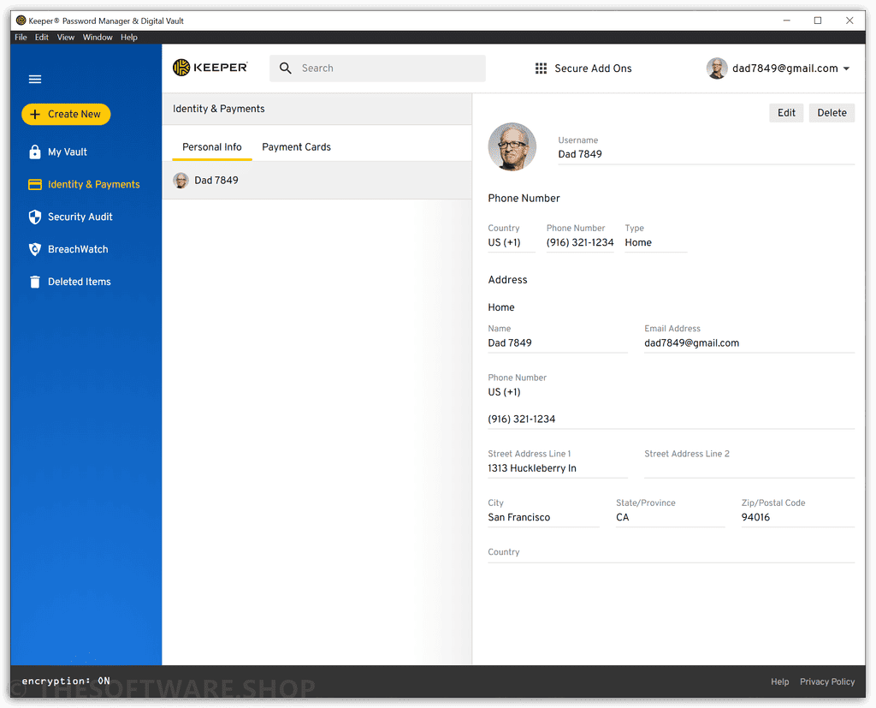Click the Country value US (+1) under Phone Number section
Screen dimensions: 876x708
click(x=504, y=243)
